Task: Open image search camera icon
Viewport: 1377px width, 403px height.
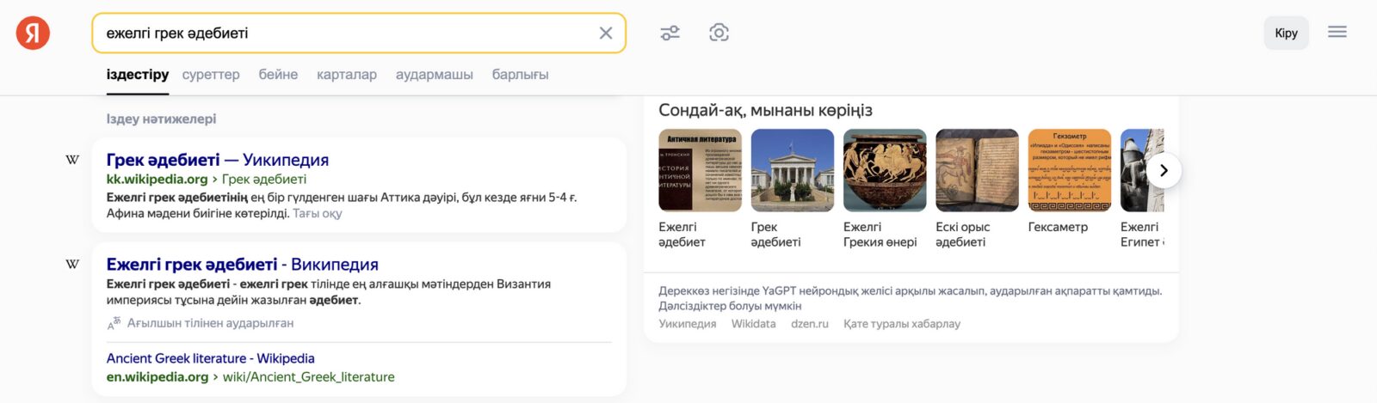Action: pos(719,33)
